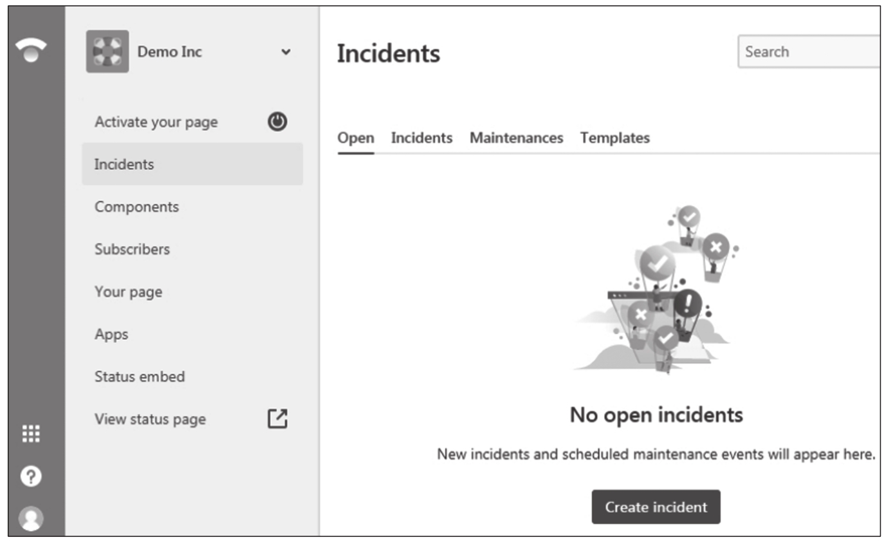The width and height of the screenshot is (886, 542).
Task: Click the Statuspage logo icon
Action: 31,50
